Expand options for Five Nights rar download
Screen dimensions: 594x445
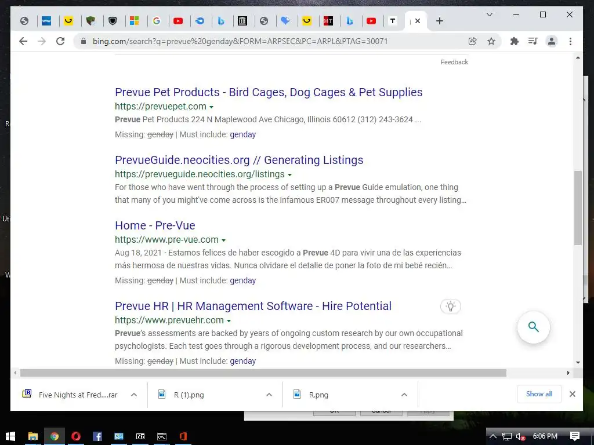pyautogui.click(x=134, y=395)
